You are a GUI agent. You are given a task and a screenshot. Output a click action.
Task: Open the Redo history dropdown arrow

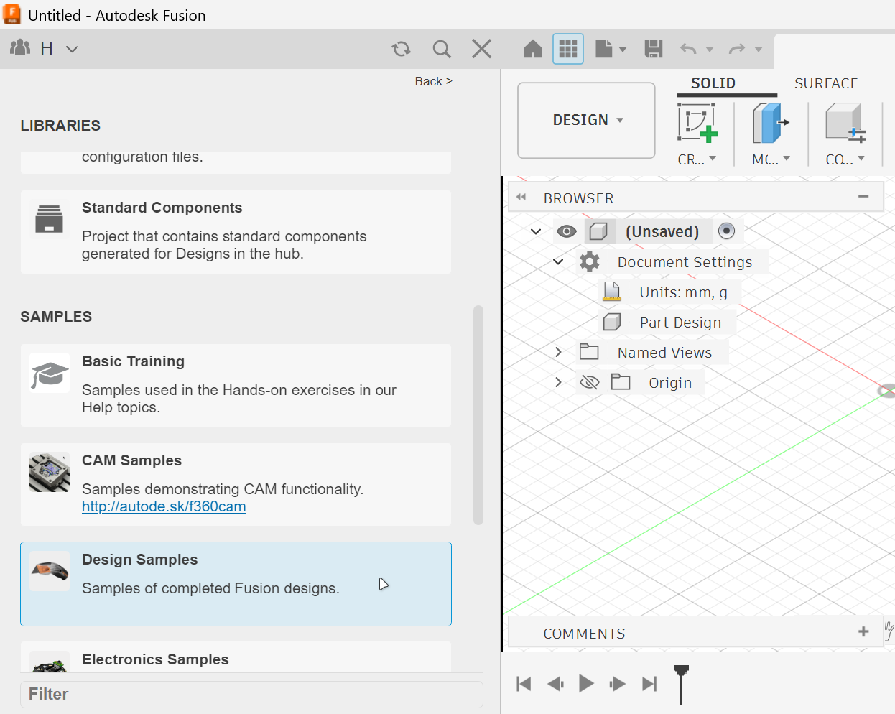coord(759,50)
